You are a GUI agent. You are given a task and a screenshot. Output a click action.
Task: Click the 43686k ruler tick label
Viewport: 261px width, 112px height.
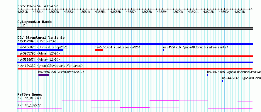(x=116, y=12)
